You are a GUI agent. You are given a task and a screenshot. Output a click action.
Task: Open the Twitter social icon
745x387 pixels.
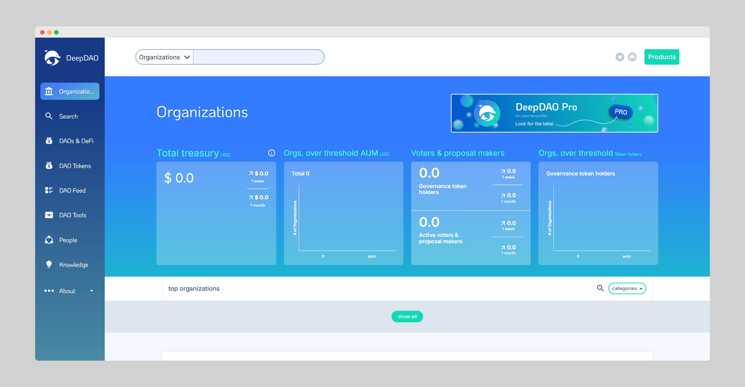[620, 57]
